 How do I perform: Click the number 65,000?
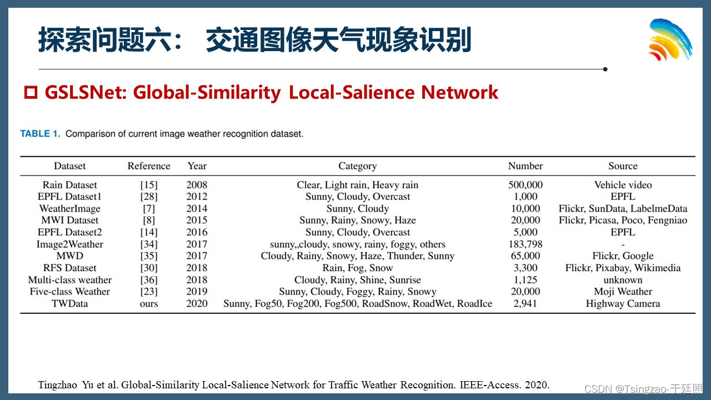click(x=525, y=256)
